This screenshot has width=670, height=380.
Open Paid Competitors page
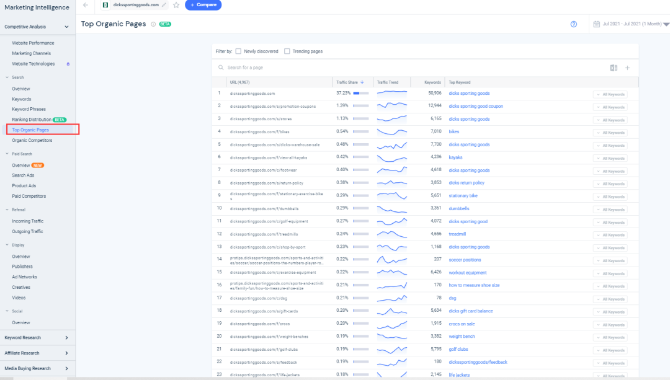pos(29,197)
